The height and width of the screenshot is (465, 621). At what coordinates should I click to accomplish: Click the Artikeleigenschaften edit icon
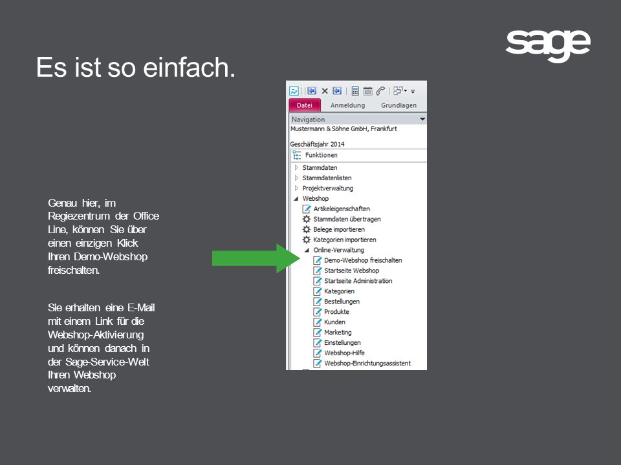pos(307,209)
